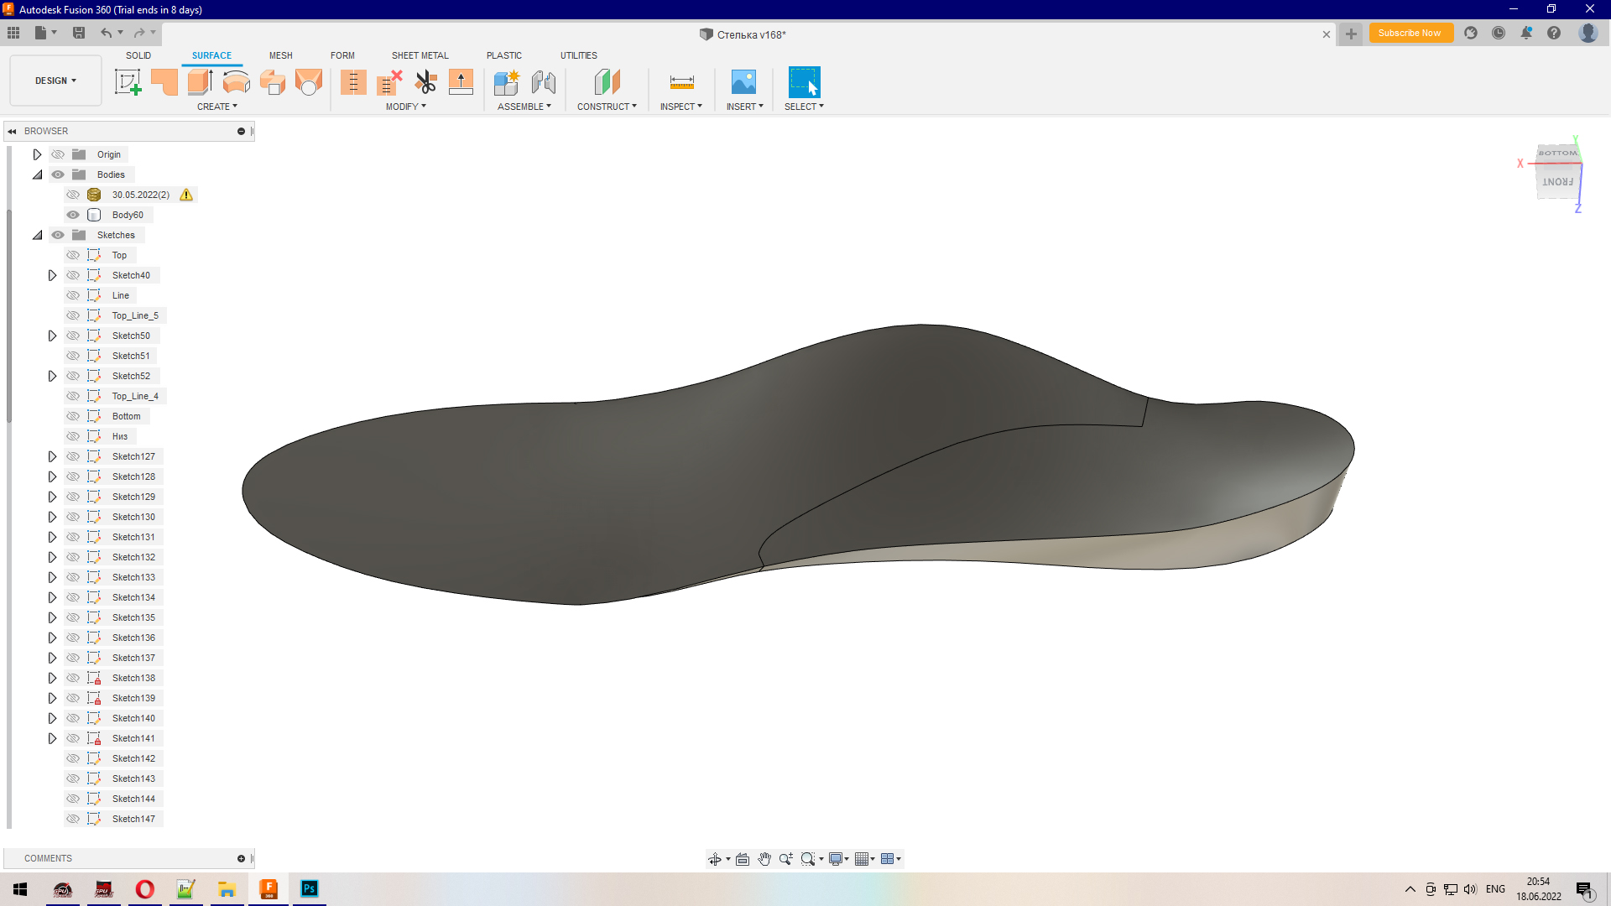
Task: Collapse the Sketches folder
Action: pyautogui.click(x=38, y=235)
